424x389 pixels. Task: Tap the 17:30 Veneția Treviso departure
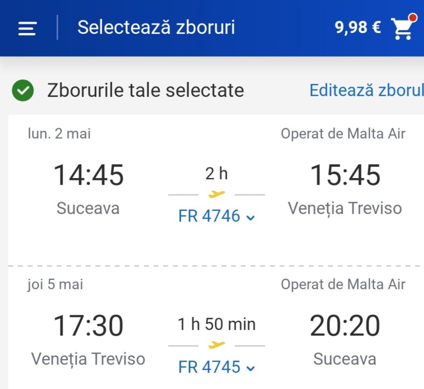tap(89, 326)
